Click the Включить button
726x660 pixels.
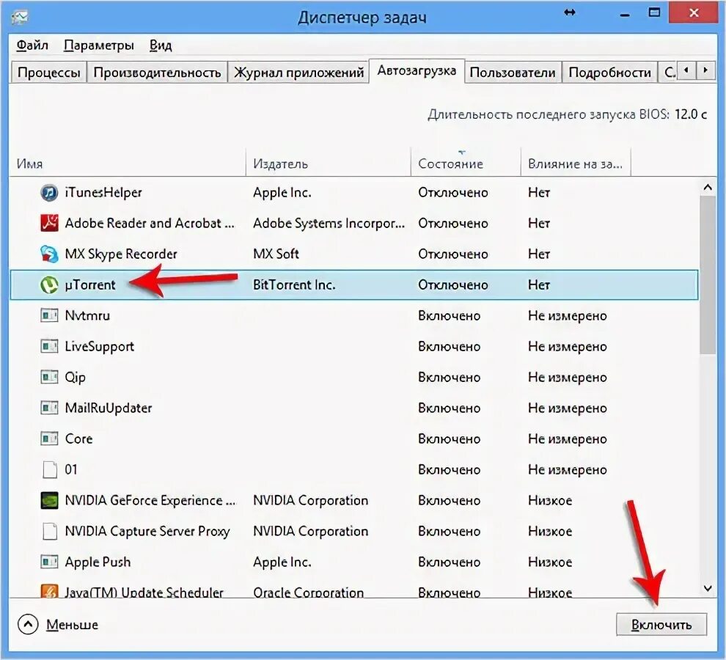pos(661,624)
